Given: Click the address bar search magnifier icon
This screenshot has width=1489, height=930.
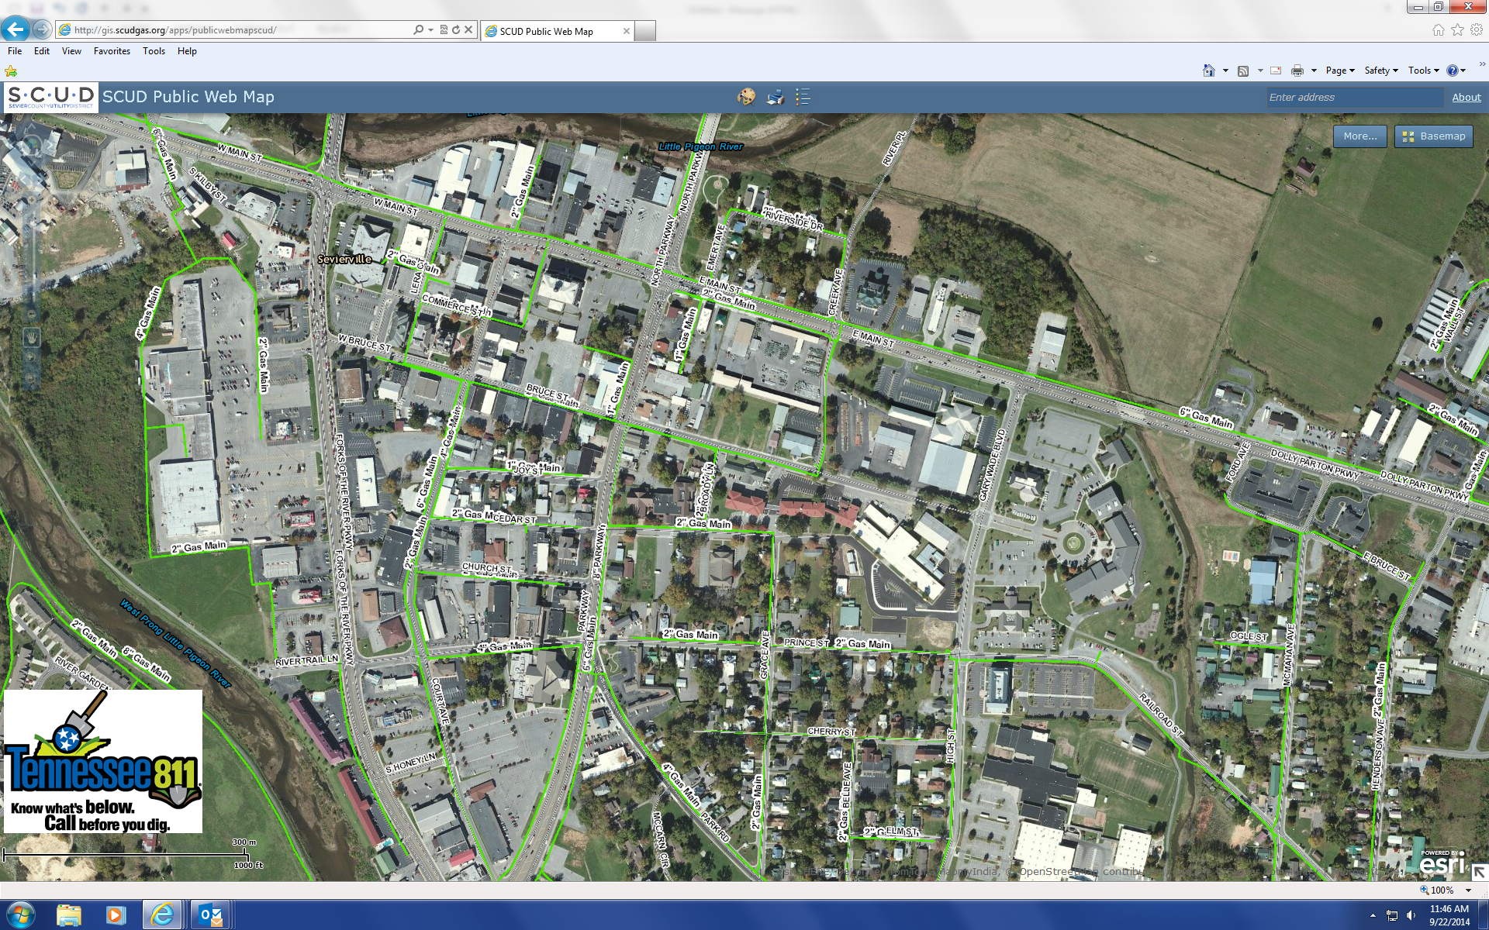Looking at the screenshot, I should [419, 29].
